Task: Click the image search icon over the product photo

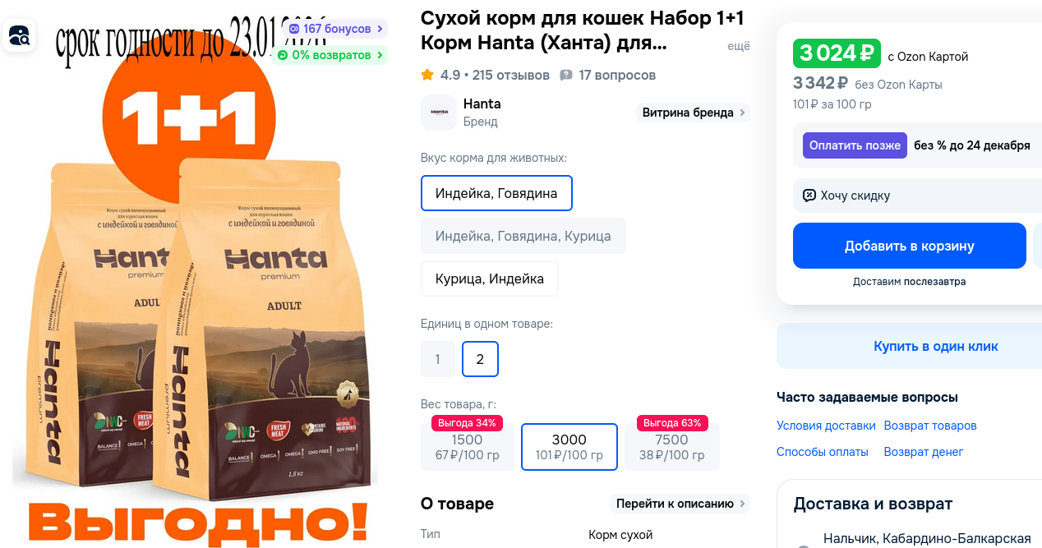Action: 19,35
